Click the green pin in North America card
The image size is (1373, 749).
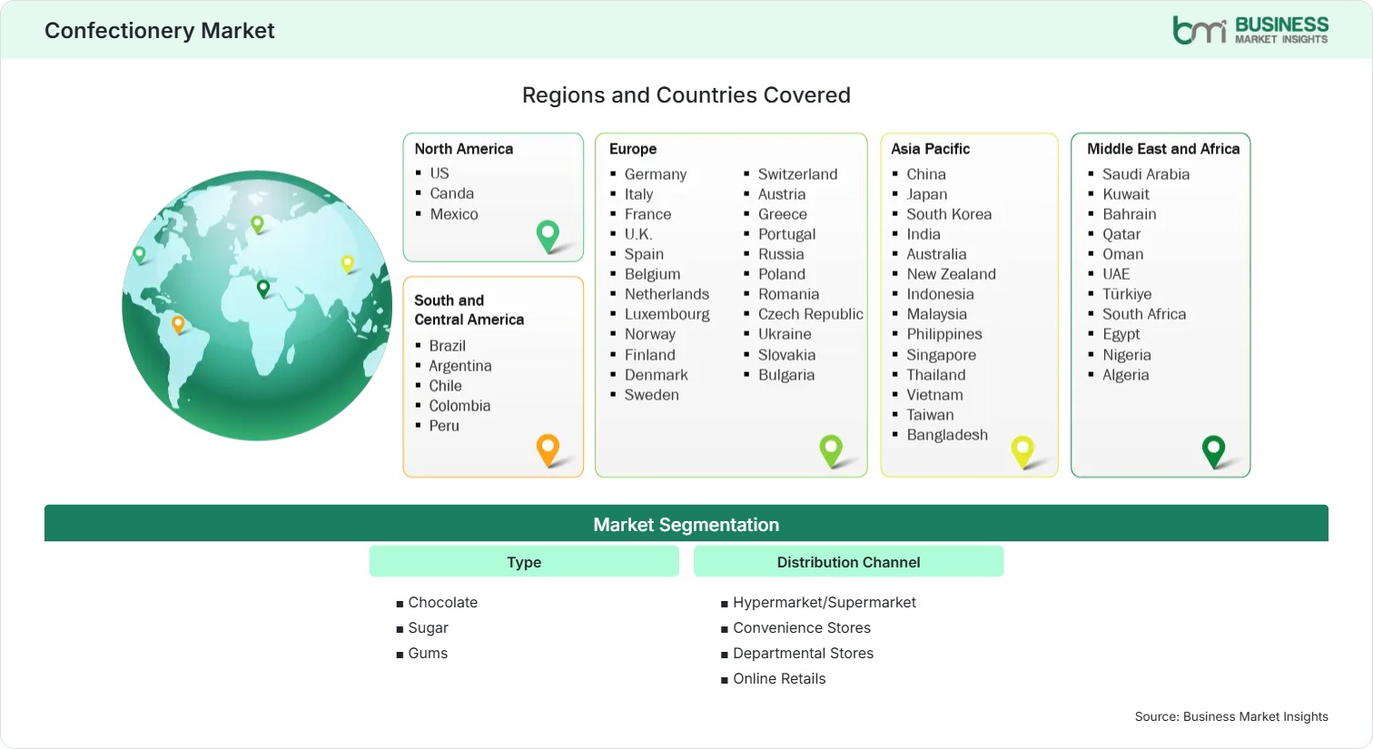pyautogui.click(x=548, y=236)
